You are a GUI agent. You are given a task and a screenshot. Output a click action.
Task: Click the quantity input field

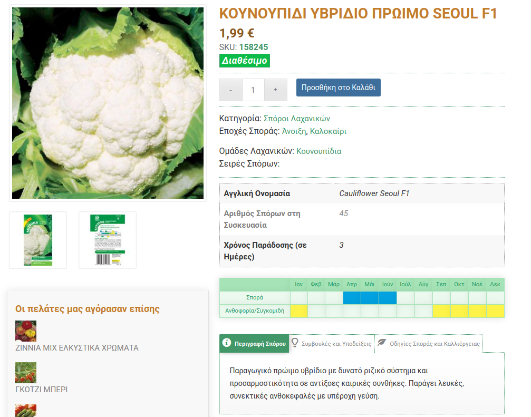pos(253,90)
